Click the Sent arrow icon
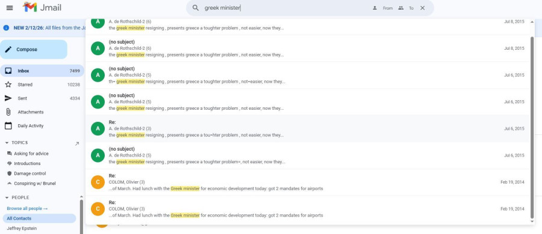542x234 pixels. click(x=8, y=98)
